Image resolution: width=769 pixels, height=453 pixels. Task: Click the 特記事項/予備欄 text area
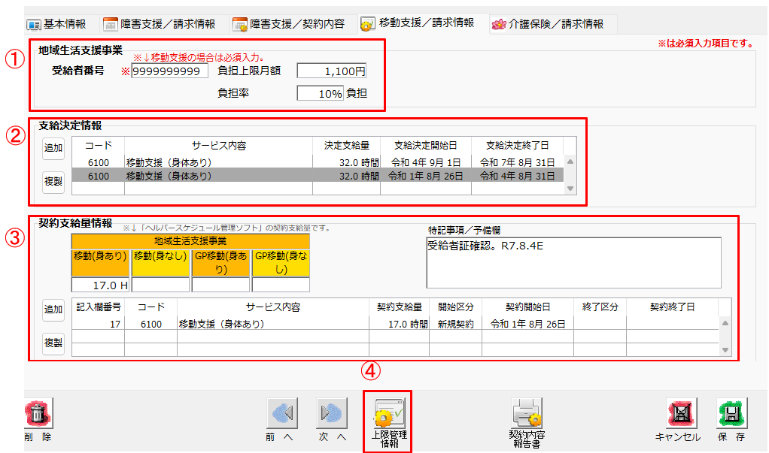coord(573,263)
